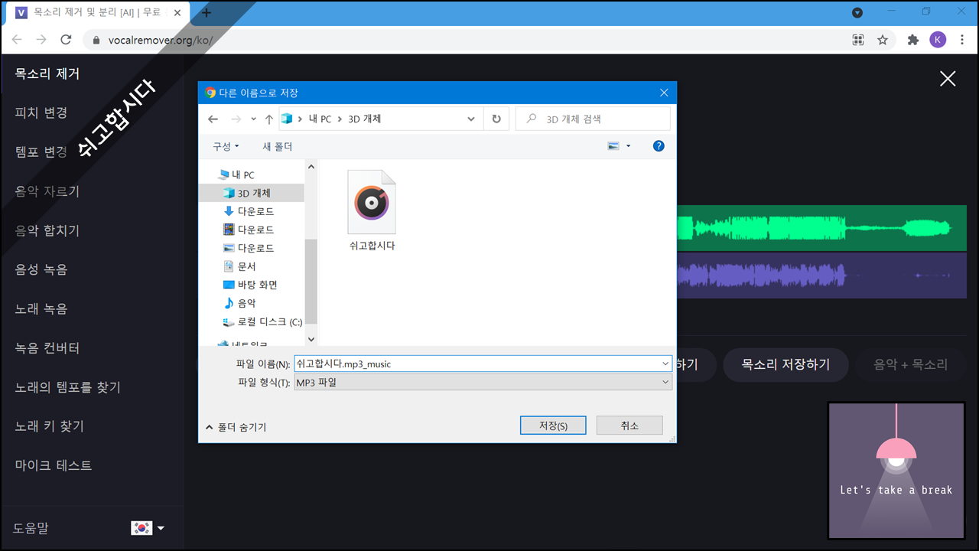Screen dimensions: 979x551
Task: Reload the vocalremover.org page
Action: [66, 40]
